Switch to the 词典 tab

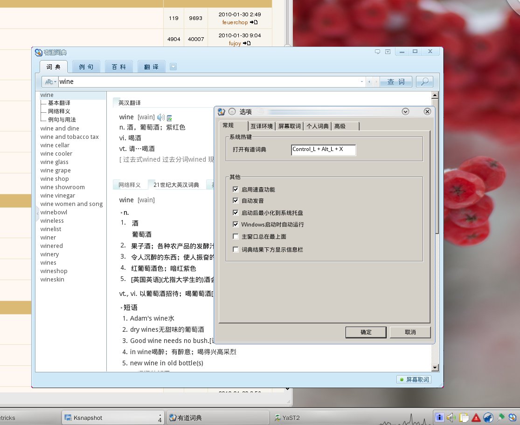click(53, 67)
